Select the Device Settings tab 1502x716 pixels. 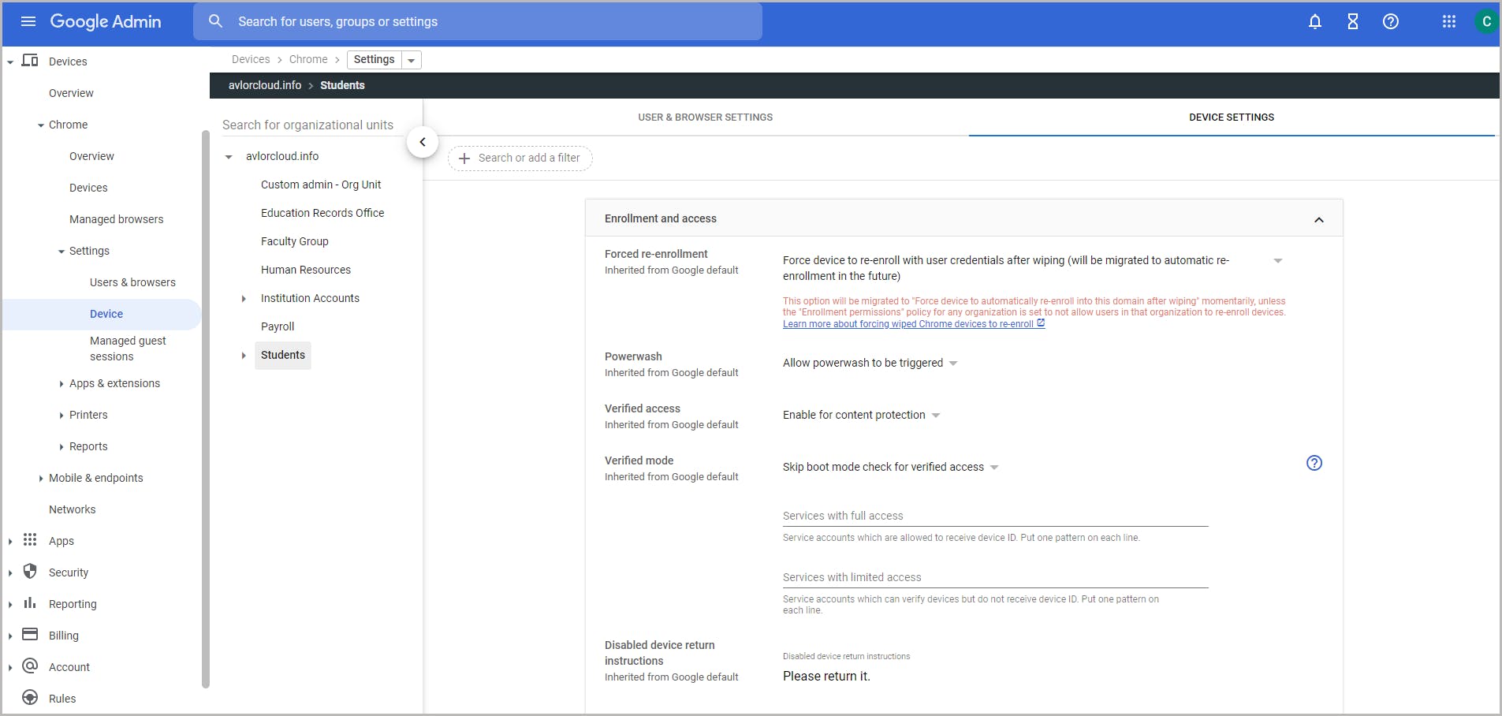[1232, 117]
